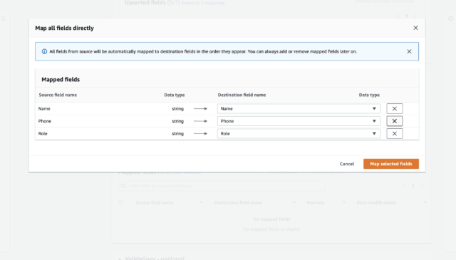Open the Name destination field dropdown
The width and height of the screenshot is (456, 260).
click(299, 108)
